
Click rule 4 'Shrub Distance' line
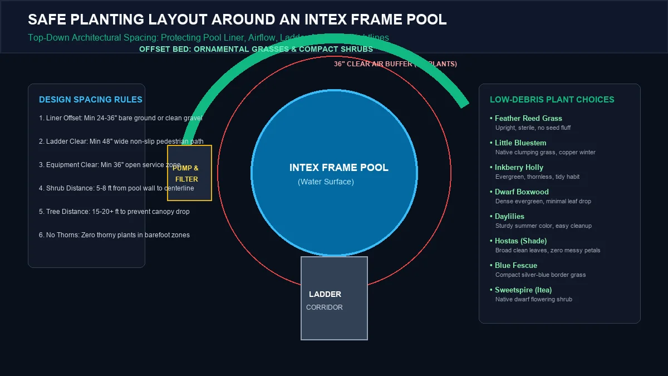pos(116,188)
